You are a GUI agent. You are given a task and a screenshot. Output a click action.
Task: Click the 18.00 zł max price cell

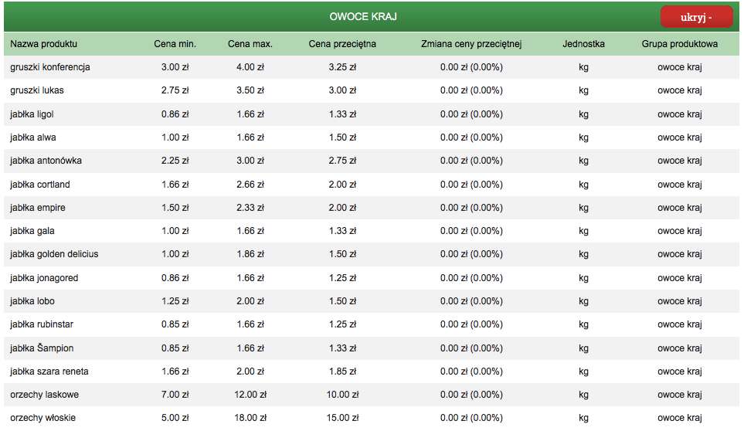tap(250, 418)
